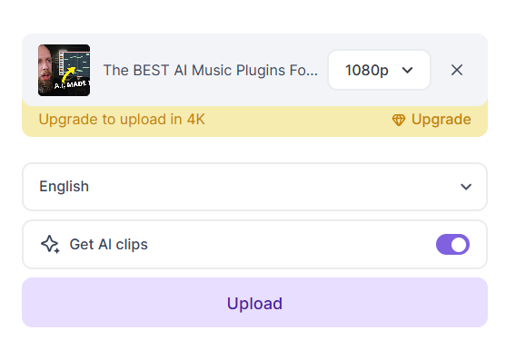The width and height of the screenshot is (506, 340).
Task: Remove the selected video with the X icon
Action: (x=457, y=70)
